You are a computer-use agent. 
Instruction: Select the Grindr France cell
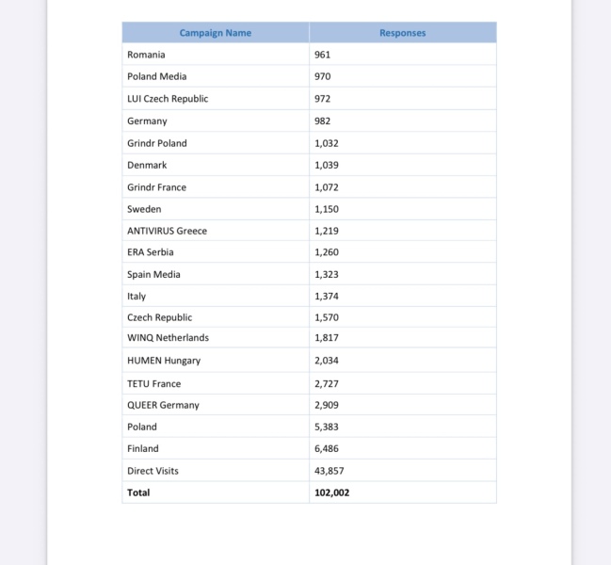coord(157,187)
